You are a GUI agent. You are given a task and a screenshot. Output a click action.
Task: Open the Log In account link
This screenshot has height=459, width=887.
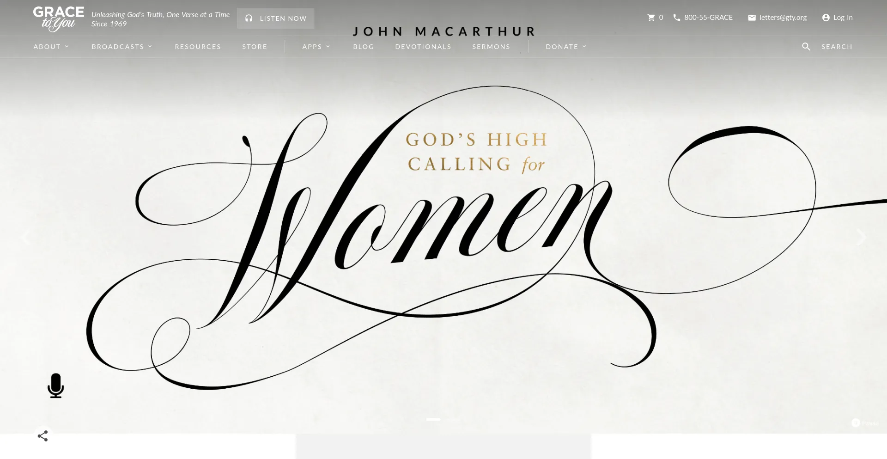coord(838,18)
